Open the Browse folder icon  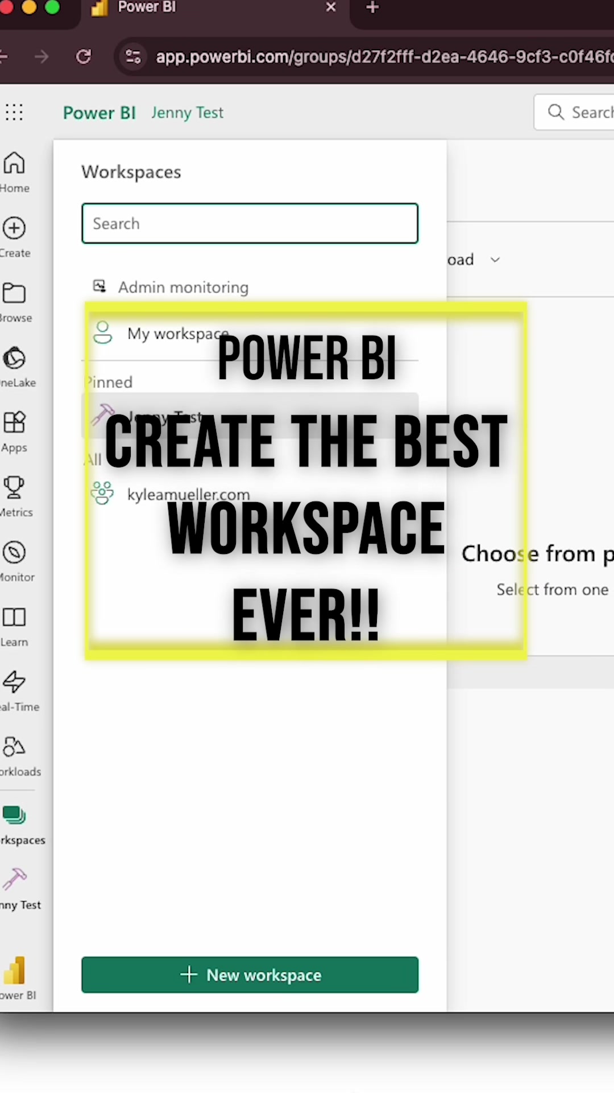point(14,293)
